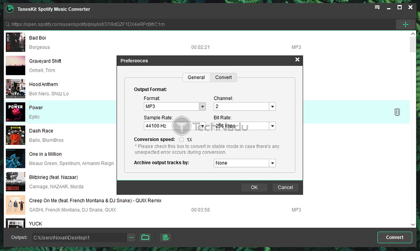Click the 'Bailo, BlumBros' artist line
420x251 pixels.
pos(46,140)
